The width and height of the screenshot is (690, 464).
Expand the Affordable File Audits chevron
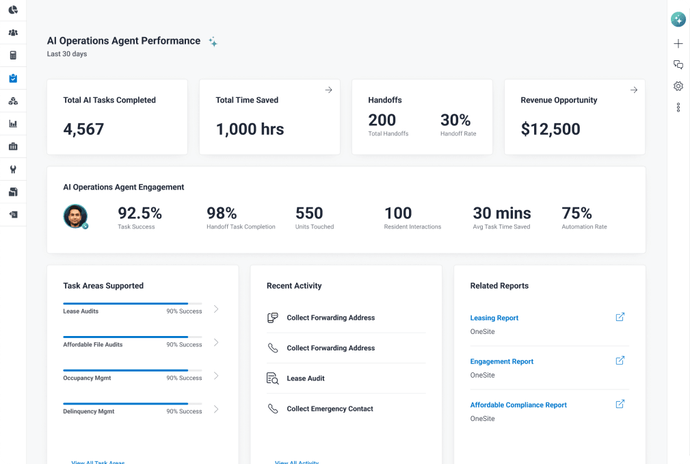216,342
